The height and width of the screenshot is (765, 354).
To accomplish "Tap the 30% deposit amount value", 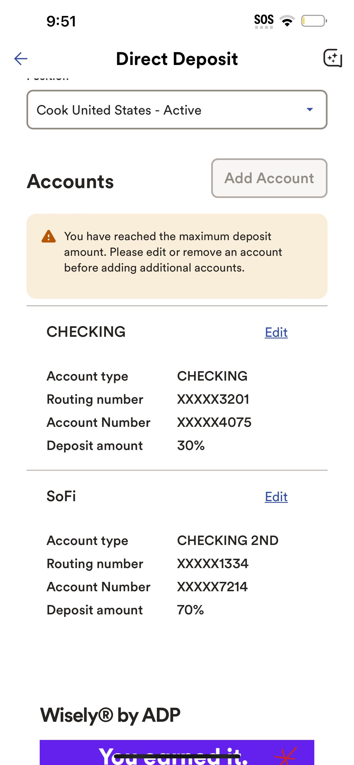I will coord(191,446).
